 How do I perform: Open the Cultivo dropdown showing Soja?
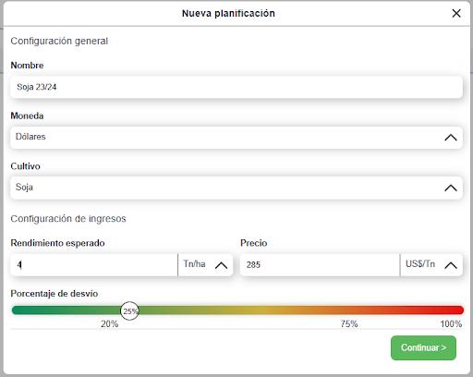[x=236, y=188]
